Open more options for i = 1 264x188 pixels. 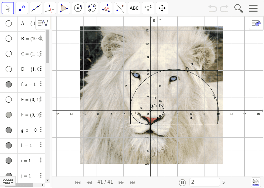point(41,160)
